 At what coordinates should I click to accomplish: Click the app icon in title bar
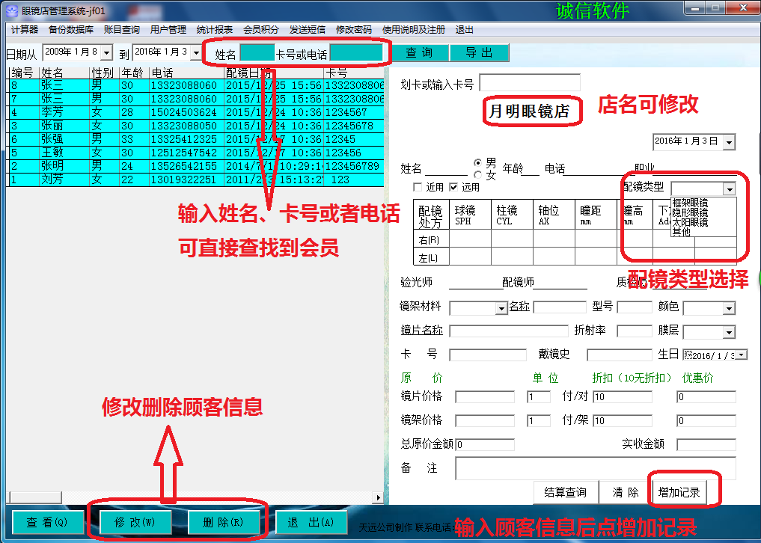(x=12, y=10)
